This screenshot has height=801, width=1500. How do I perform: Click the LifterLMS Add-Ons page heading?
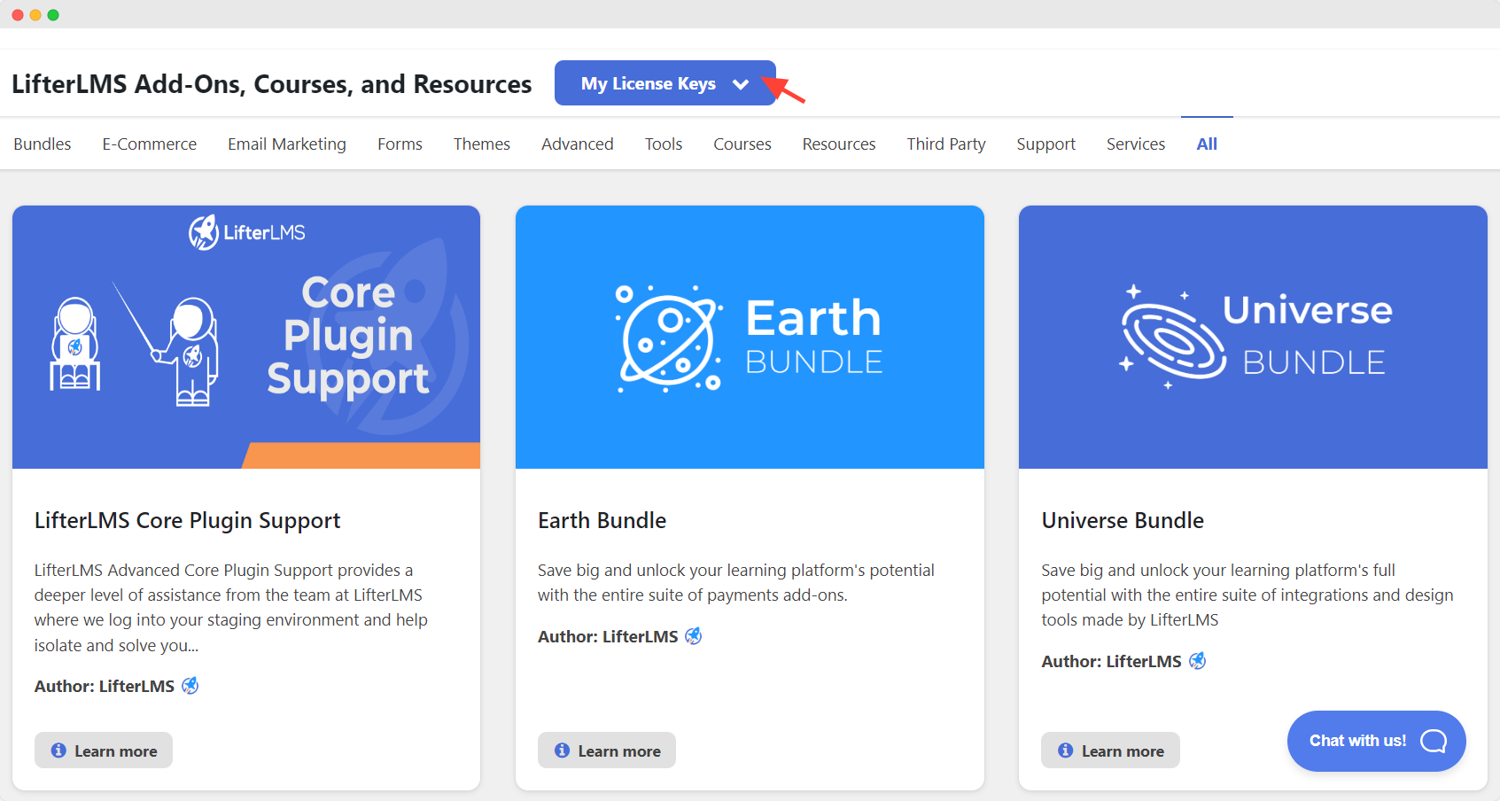(x=271, y=84)
